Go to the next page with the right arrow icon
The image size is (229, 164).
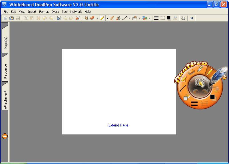[71, 18]
